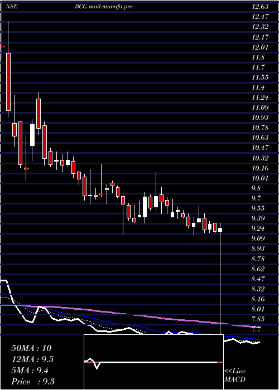This screenshot has height=390, width=279.
Task: Select the 8.93 price axis label
Action: coord(258,248)
